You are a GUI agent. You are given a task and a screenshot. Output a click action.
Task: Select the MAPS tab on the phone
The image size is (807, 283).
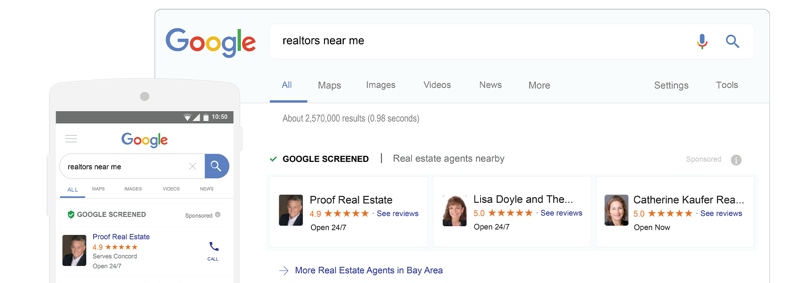[x=98, y=189]
